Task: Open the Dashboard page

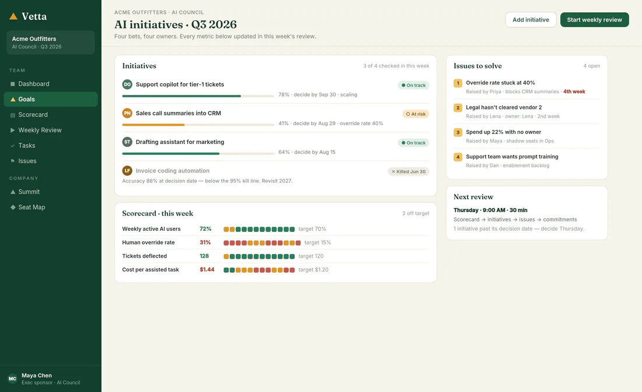Action: click(51, 84)
